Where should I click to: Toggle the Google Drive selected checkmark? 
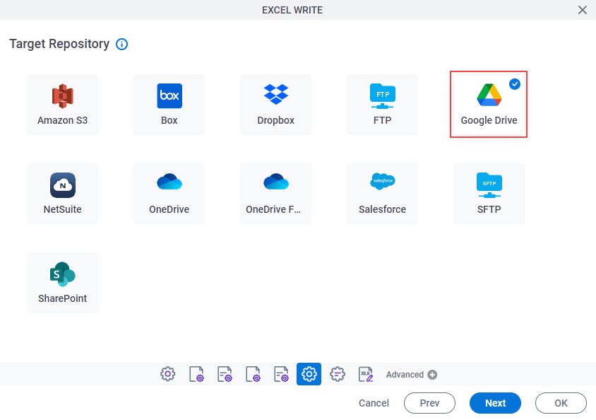515,83
